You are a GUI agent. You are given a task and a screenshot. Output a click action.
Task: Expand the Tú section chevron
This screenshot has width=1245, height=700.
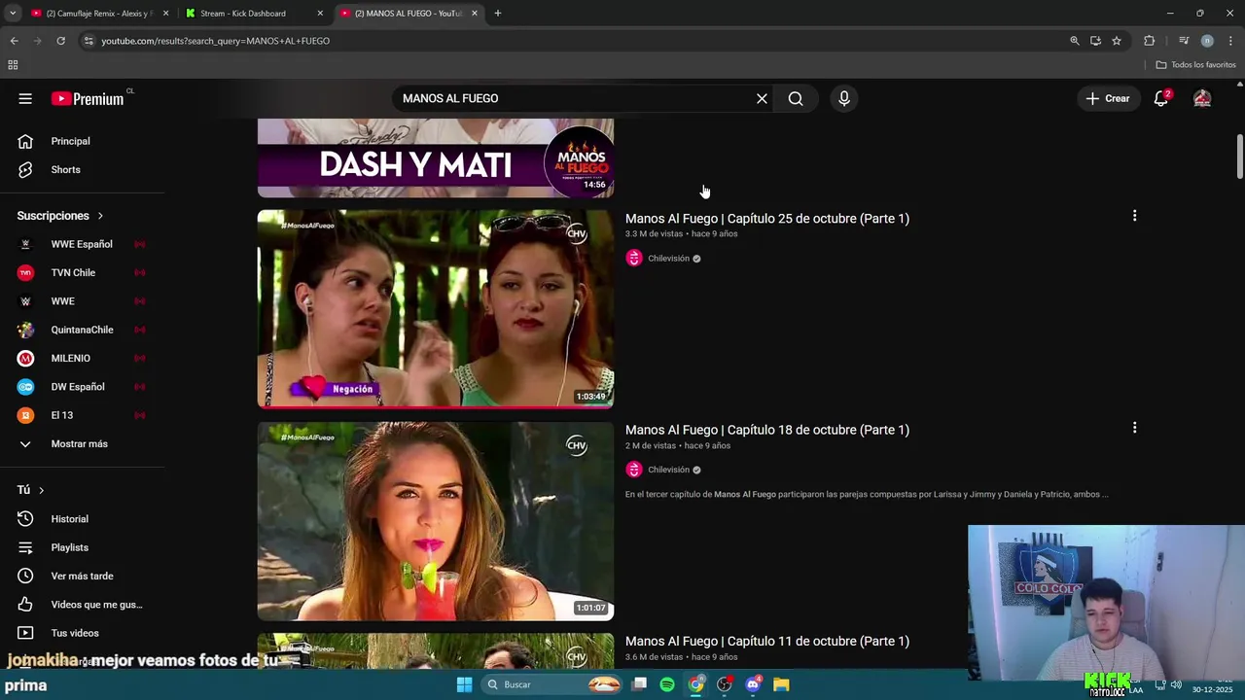point(41,490)
